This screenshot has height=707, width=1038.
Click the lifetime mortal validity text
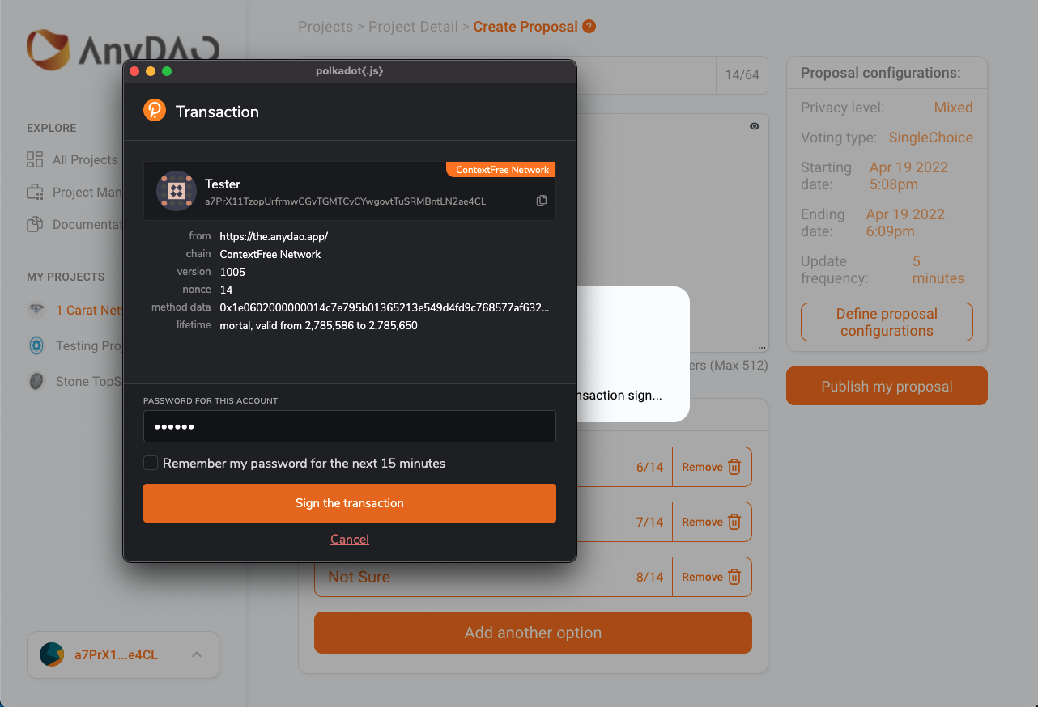pyautogui.click(x=319, y=325)
